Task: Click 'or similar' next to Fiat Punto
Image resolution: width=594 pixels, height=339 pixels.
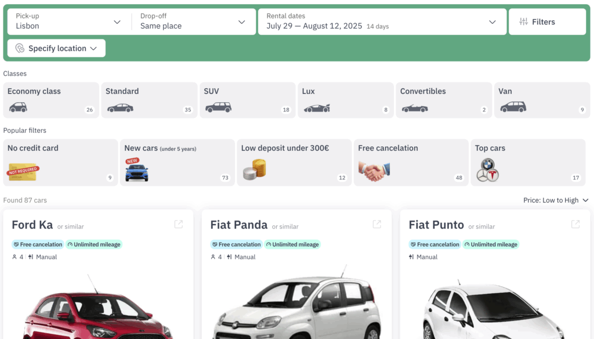Action: pos(481,227)
